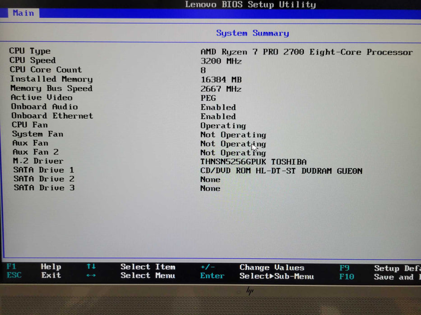Click the left/right arrows beside Select Menu

point(91,275)
